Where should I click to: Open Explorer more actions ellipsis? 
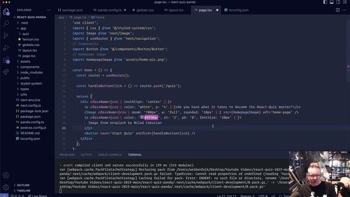point(49,10)
